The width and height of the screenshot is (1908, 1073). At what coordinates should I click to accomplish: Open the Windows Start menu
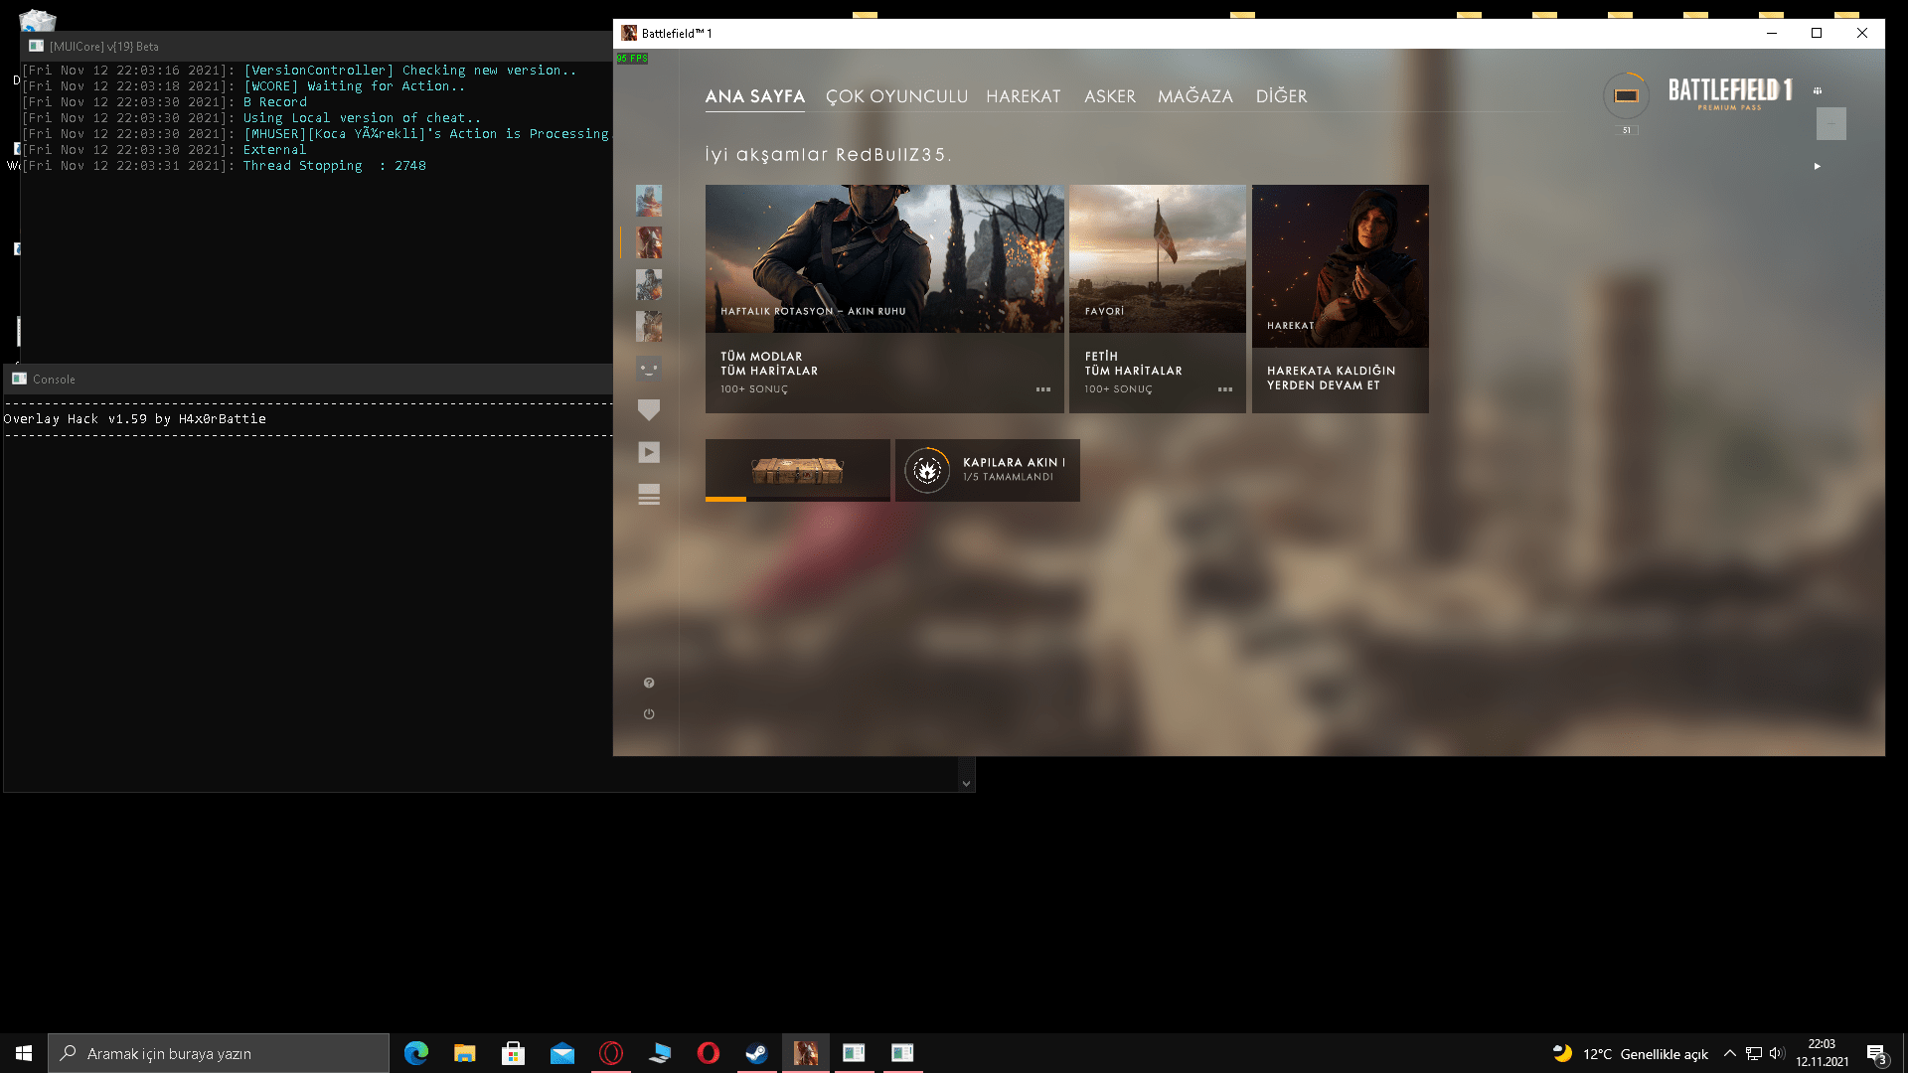(x=24, y=1053)
